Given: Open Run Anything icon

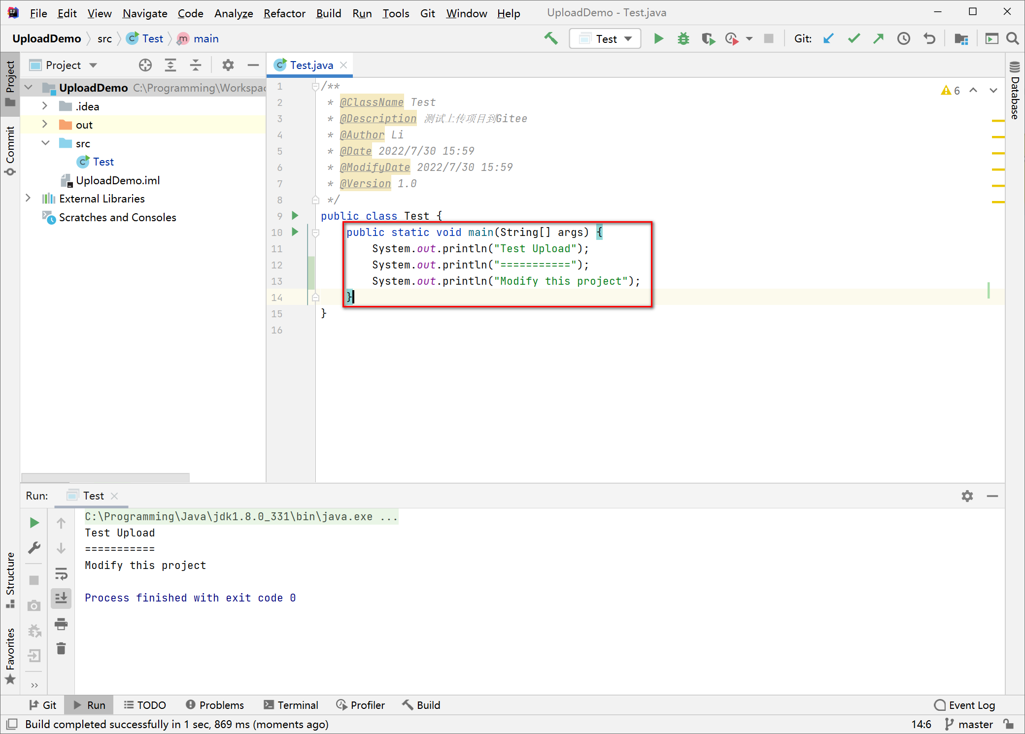Looking at the screenshot, I should point(991,38).
